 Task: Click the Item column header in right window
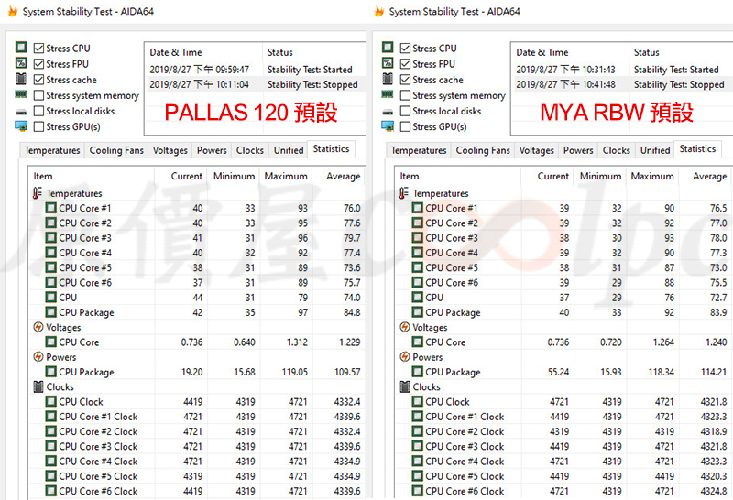(457, 176)
